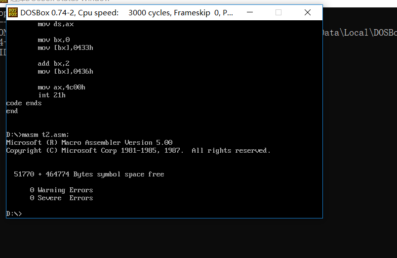Click the 'code ends' line

24,103
